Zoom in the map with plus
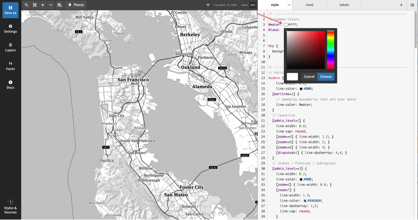Image resolution: width=418 pixels, height=220 pixels. [43, 5]
